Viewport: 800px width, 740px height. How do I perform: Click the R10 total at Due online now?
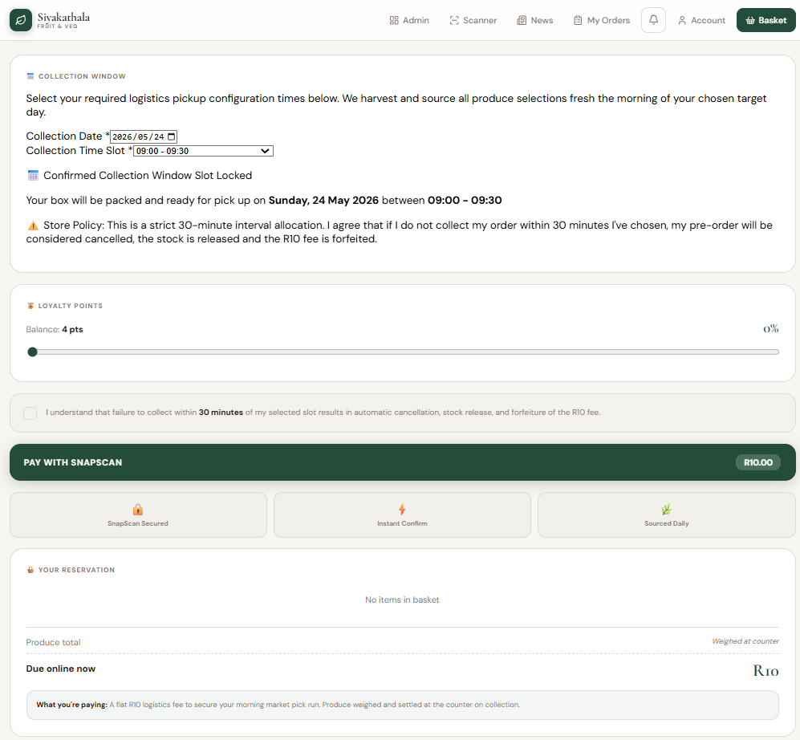coord(765,671)
